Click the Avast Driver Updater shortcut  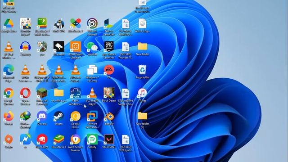(76, 46)
